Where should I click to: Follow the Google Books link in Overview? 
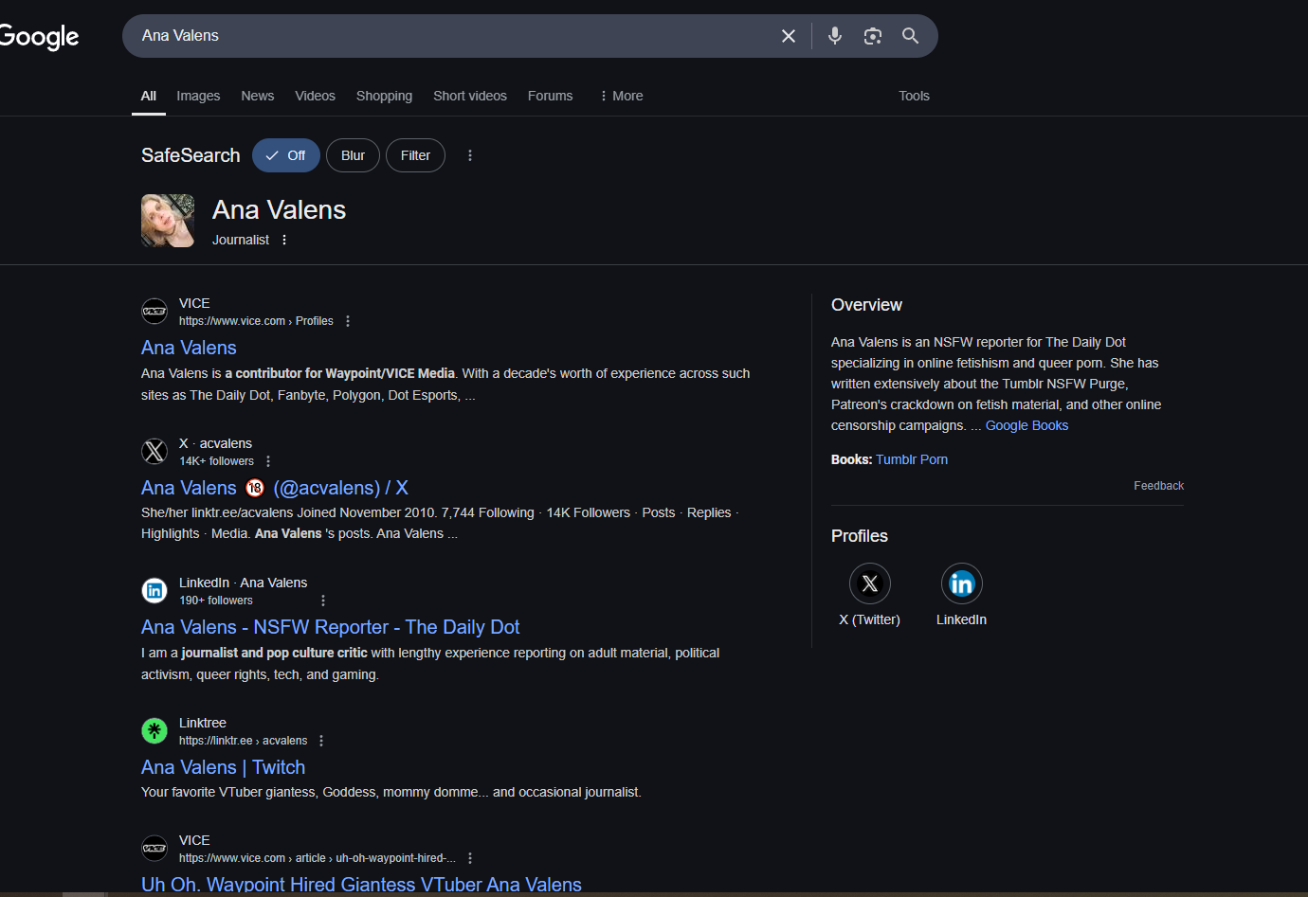pos(1026,425)
